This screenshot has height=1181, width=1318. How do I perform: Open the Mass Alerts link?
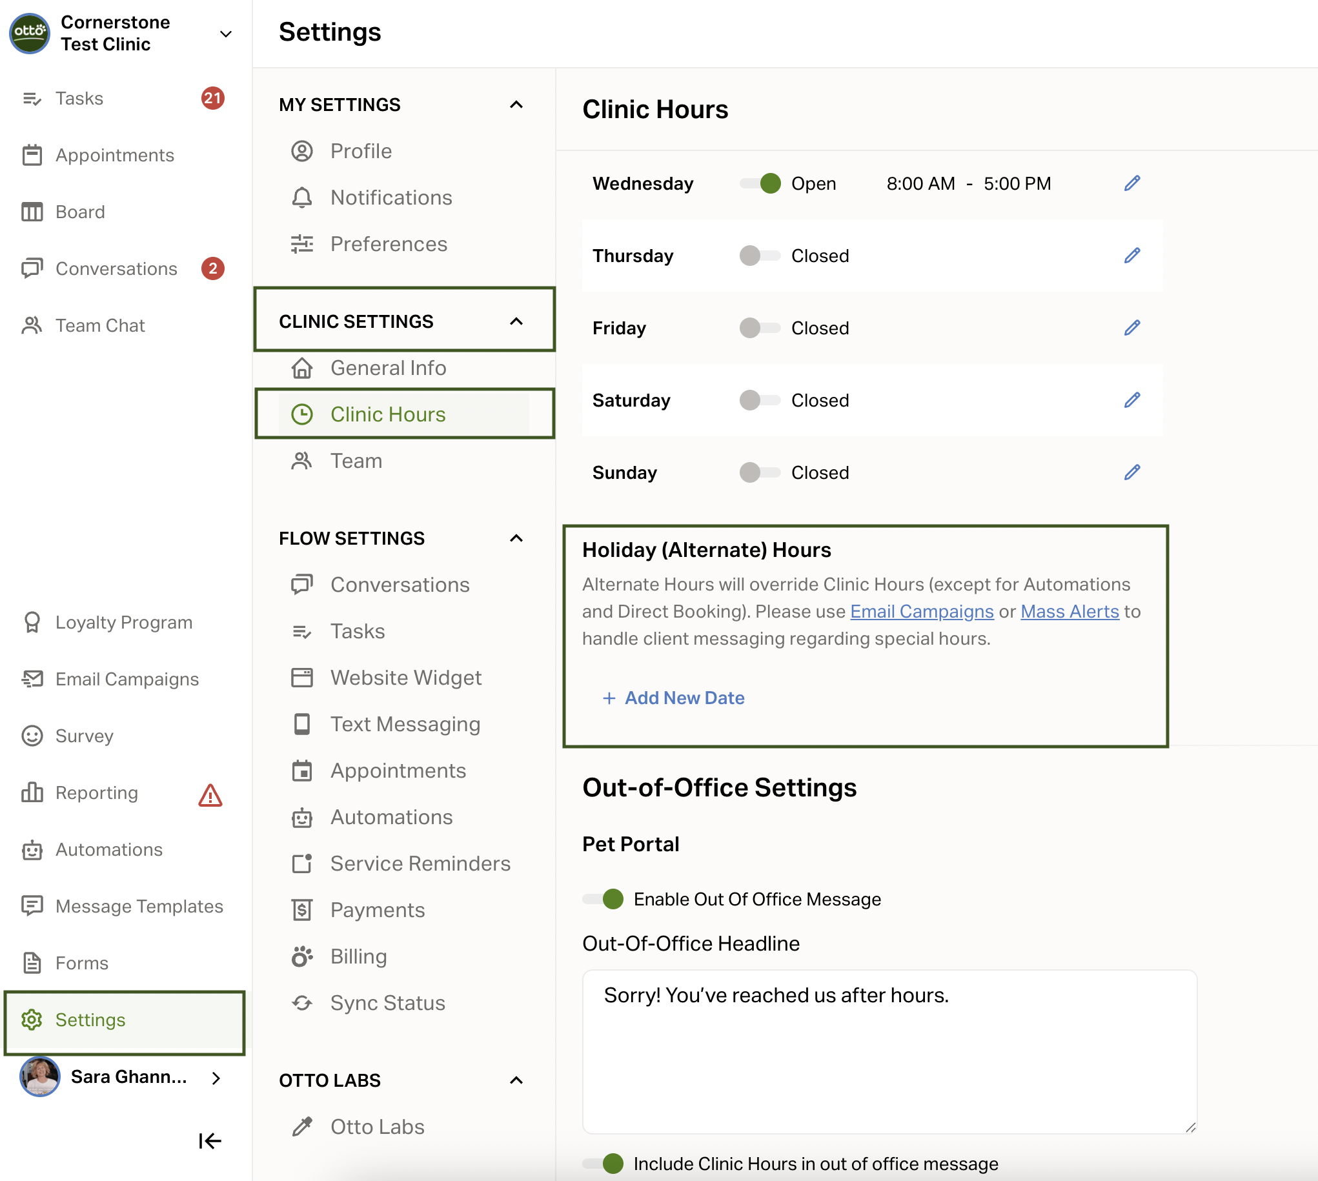click(1069, 611)
